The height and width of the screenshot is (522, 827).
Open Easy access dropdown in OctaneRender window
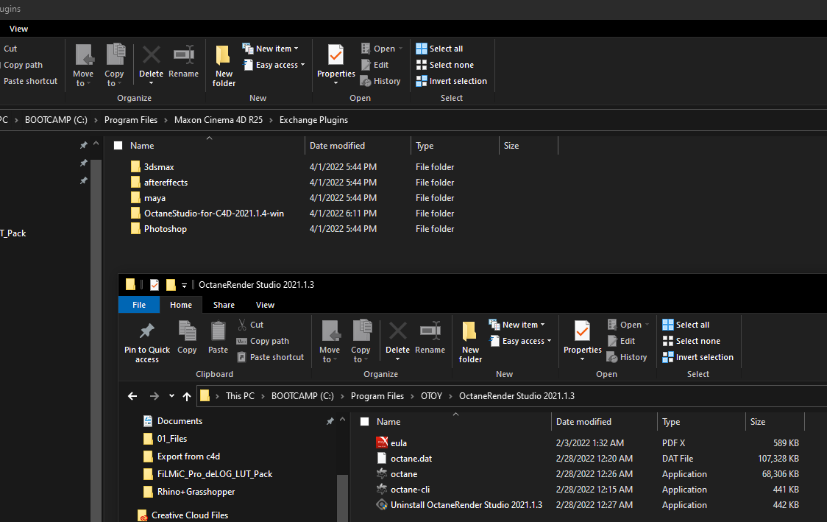click(521, 341)
